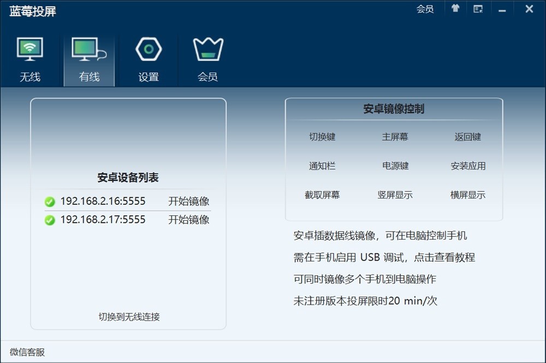
Task: Click the feedback icon in the title bar
Action: [x=478, y=9]
